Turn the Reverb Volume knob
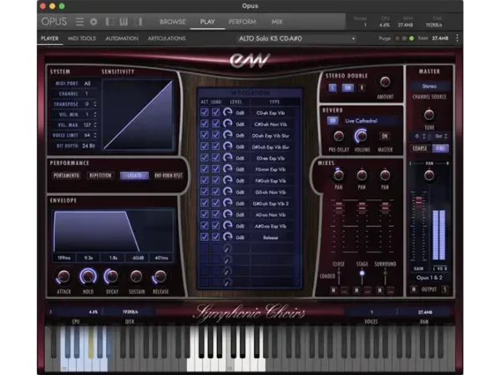501x375 pixels. [362, 136]
